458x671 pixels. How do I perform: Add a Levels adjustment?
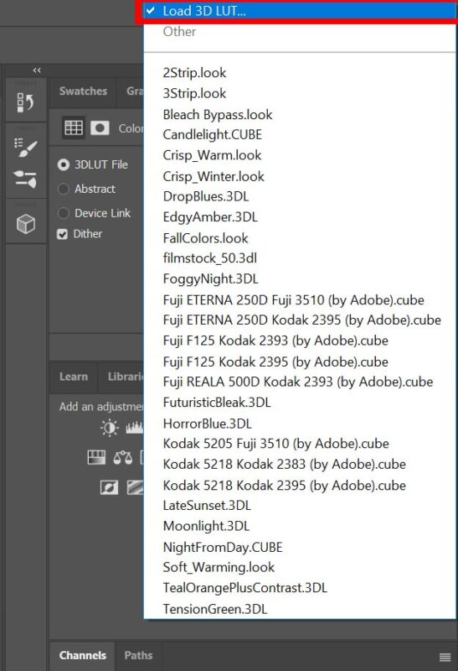(x=135, y=427)
